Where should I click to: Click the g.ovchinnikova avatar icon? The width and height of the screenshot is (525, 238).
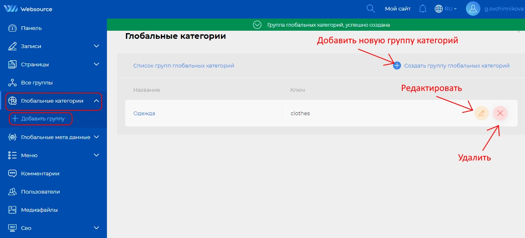pyautogui.click(x=473, y=8)
